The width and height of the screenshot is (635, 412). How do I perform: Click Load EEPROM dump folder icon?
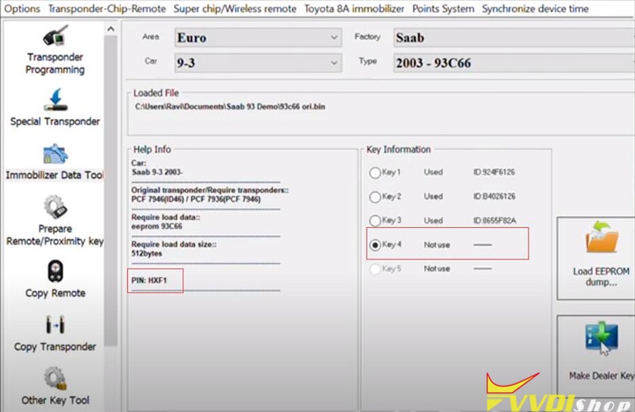tap(602, 237)
